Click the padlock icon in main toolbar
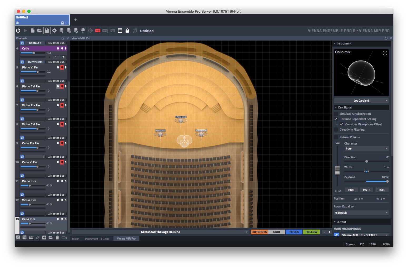This screenshot has width=408, height=268. point(127,31)
